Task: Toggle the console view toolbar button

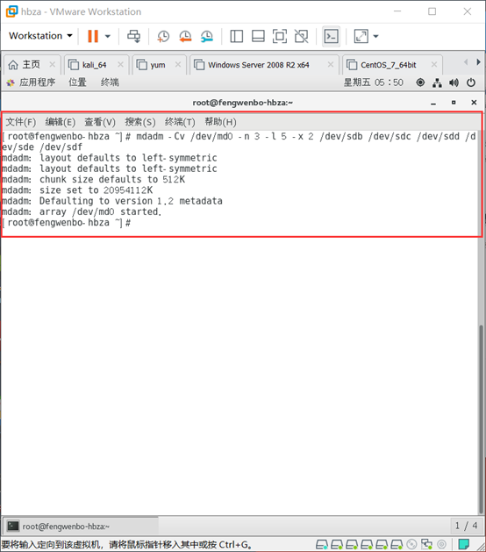Action: (331, 36)
